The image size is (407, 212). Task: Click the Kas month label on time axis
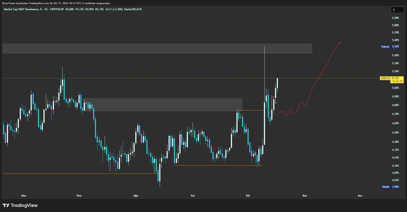pyautogui.click(x=305, y=196)
